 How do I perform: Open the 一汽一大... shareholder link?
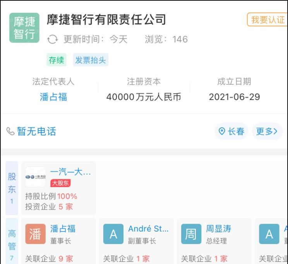70,172
